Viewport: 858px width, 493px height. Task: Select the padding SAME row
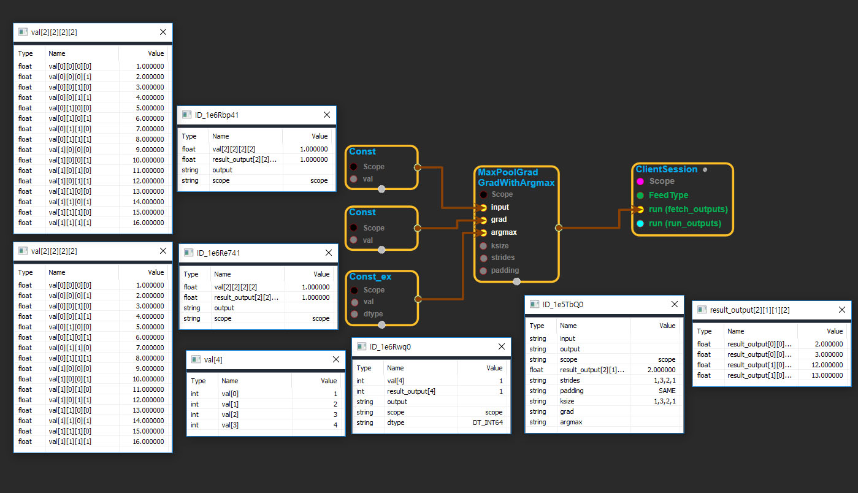point(603,391)
